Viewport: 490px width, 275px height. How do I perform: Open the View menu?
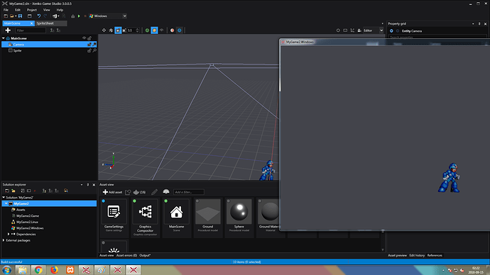[x=47, y=10]
